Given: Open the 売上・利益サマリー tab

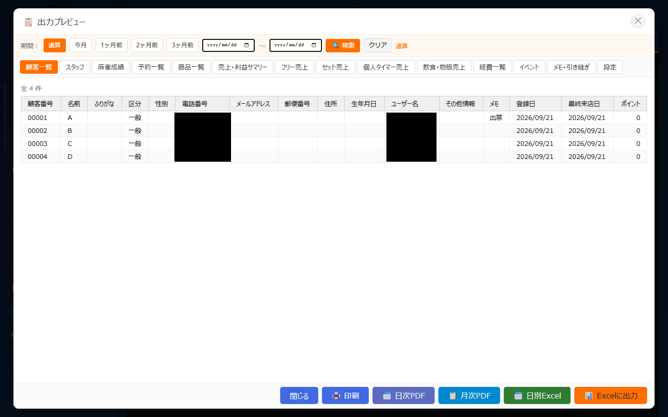Looking at the screenshot, I should point(243,67).
